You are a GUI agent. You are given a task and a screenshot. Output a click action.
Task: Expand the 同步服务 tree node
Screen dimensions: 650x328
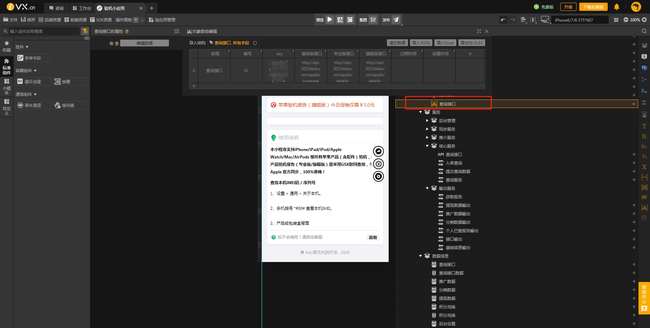427,129
